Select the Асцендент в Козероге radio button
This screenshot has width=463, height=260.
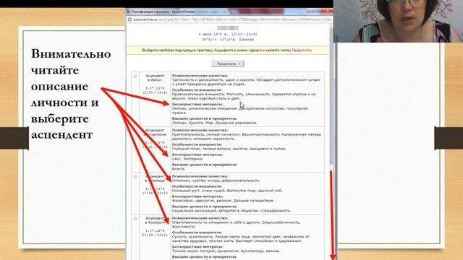(135, 219)
